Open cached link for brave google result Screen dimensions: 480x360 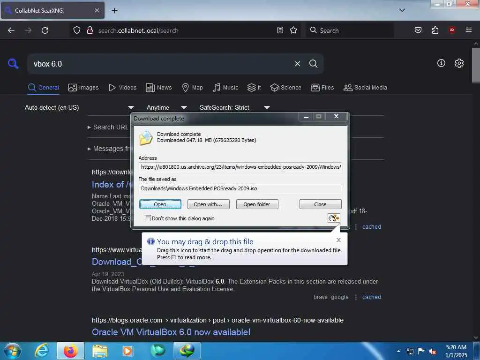coord(372,297)
